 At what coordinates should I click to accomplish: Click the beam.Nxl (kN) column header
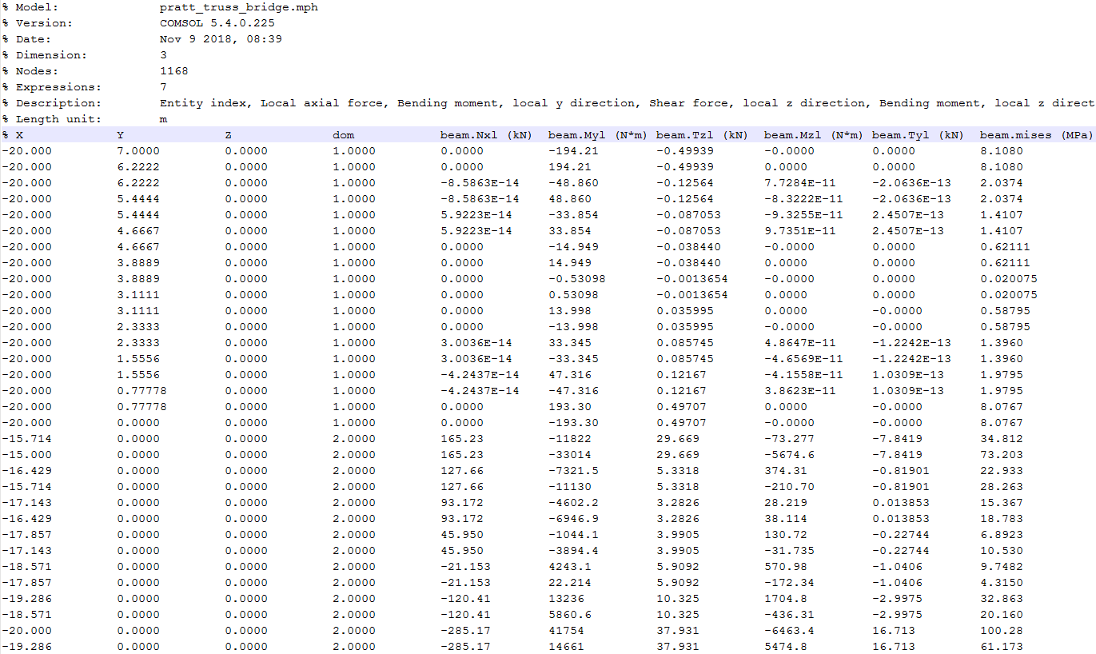pyautogui.click(x=486, y=135)
